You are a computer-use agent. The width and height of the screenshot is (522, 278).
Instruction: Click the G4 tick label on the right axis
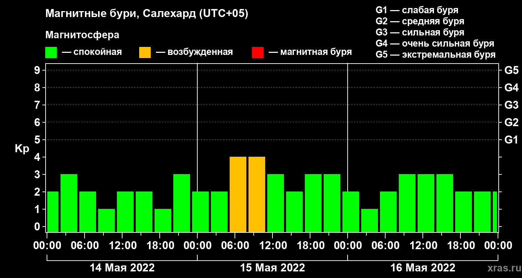[511, 88]
